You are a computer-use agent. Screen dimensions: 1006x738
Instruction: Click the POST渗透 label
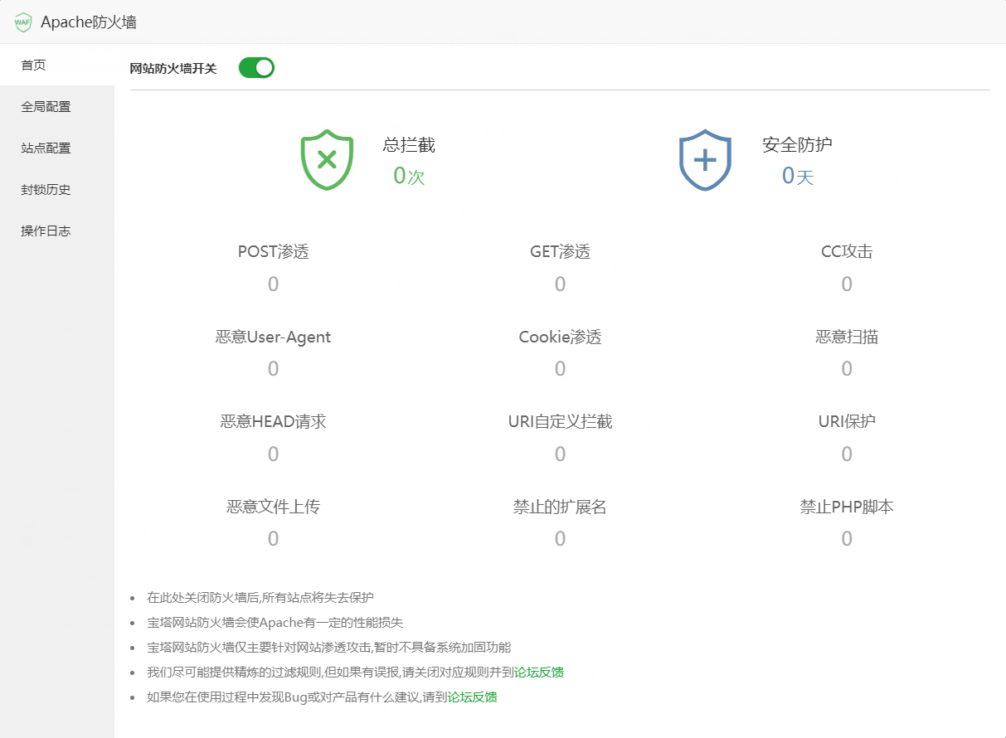(x=273, y=251)
